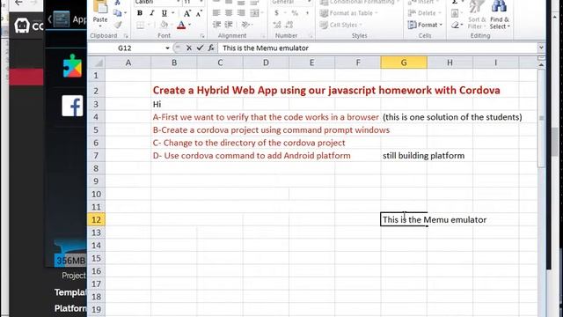Click the browser back arrow in background window
The image size is (563, 317).
(x=18, y=3)
